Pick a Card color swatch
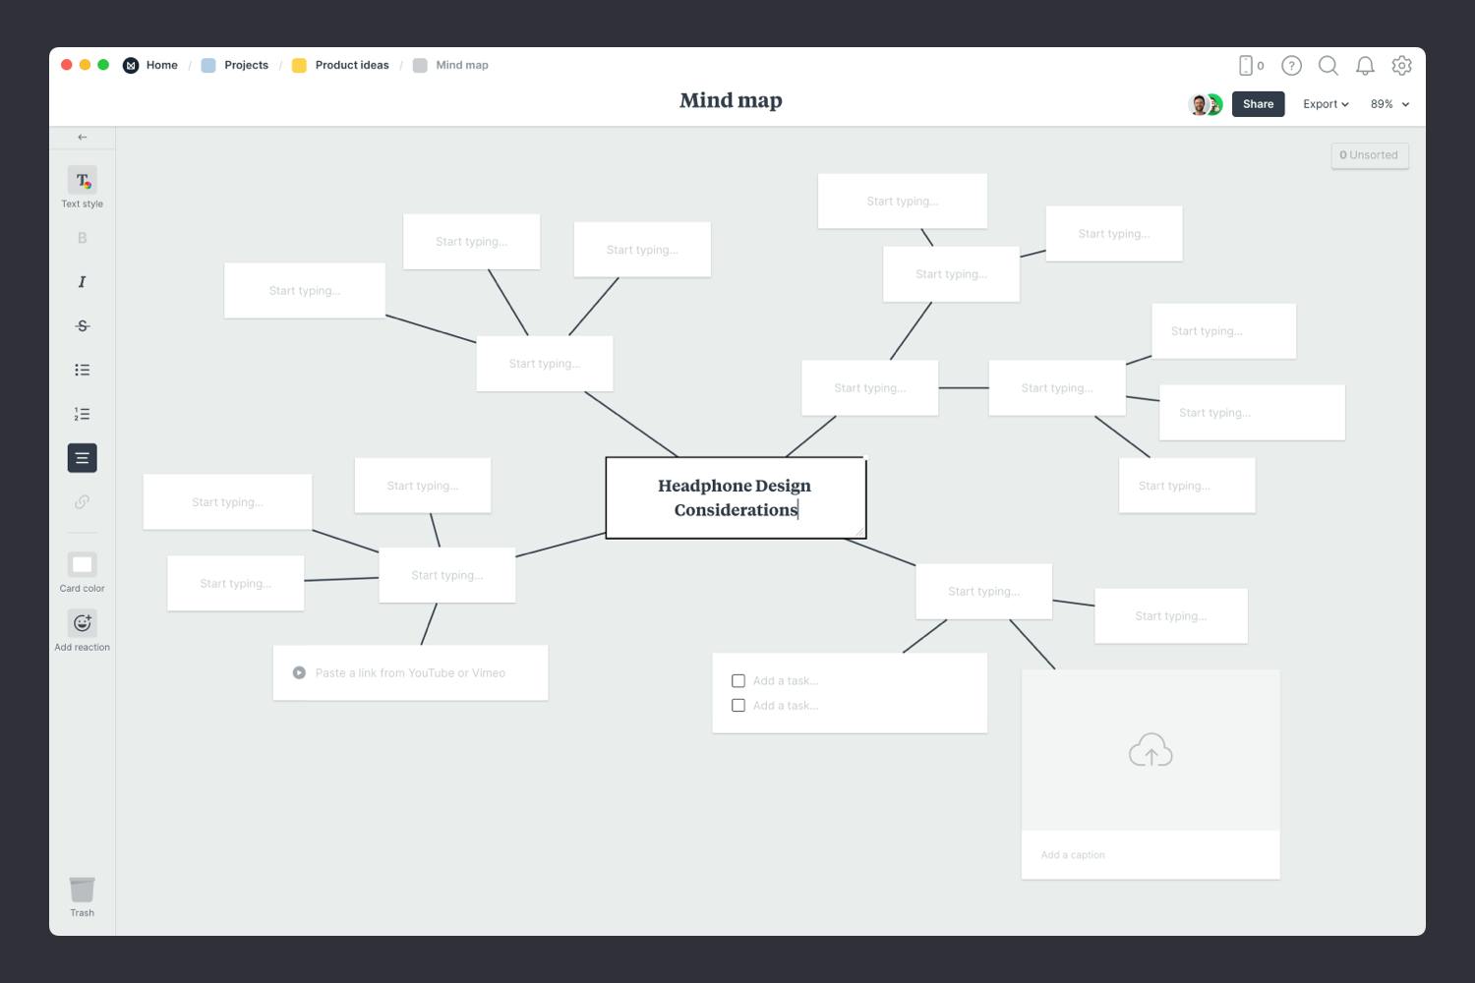The width and height of the screenshot is (1475, 983). coord(82,563)
